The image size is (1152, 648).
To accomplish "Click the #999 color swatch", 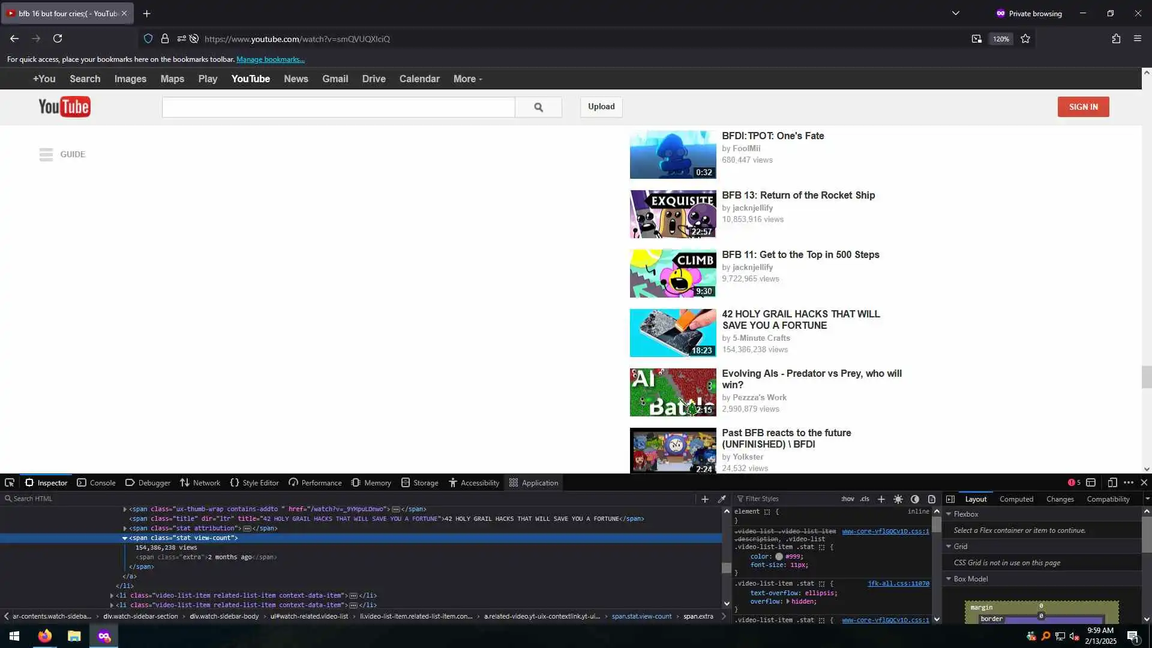I will click(779, 556).
